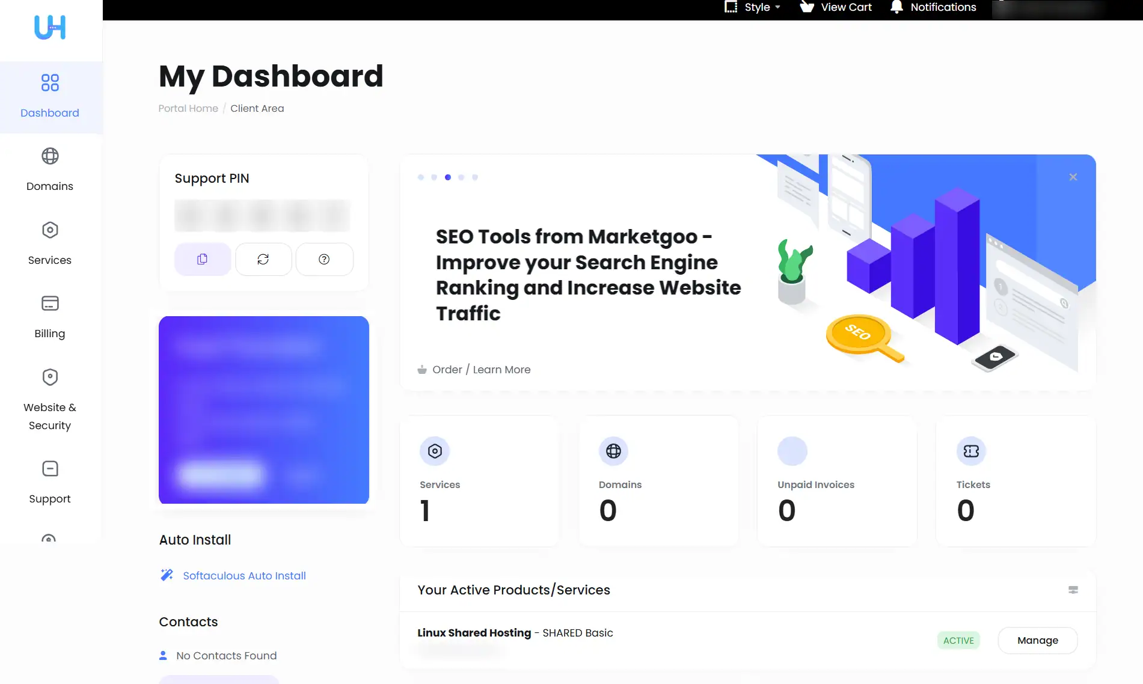1143x684 pixels.
Task: Select the third banner carousel dot
Action: [448, 177]
